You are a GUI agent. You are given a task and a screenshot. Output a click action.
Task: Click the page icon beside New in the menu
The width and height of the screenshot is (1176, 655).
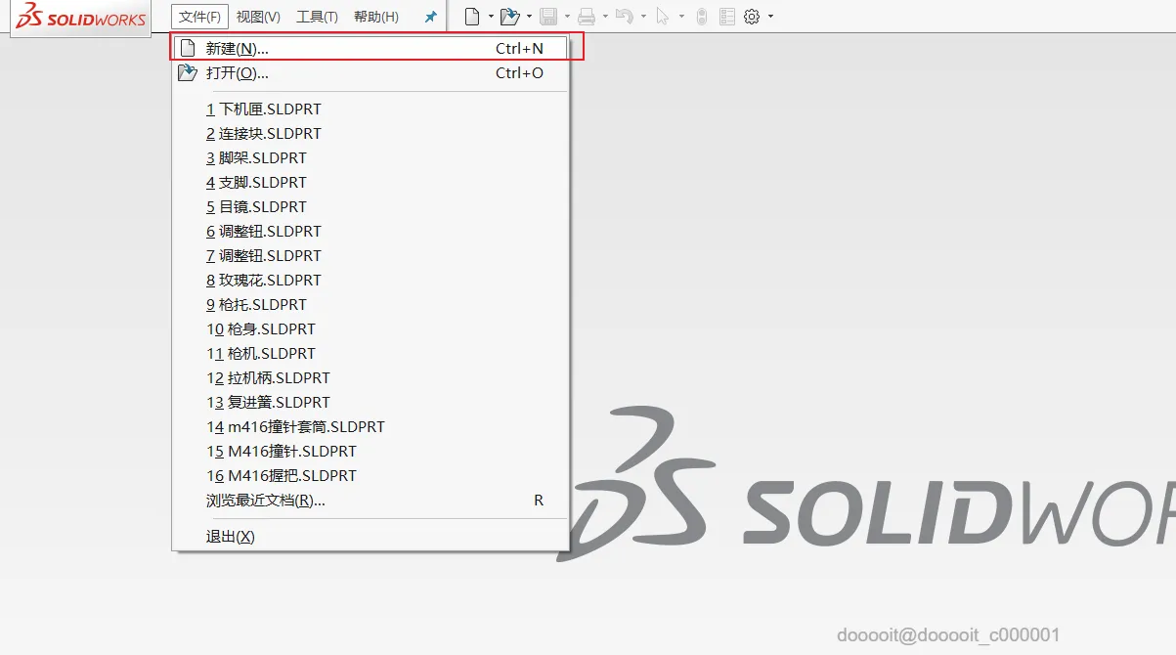point(188,48)
